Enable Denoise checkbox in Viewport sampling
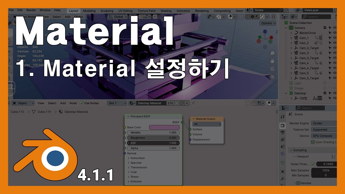This screenshot has height=194, width=345. point(298,183)
